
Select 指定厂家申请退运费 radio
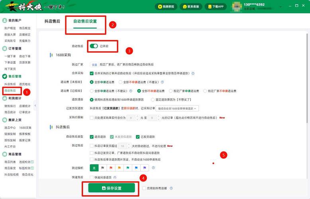tap(171, 91)
